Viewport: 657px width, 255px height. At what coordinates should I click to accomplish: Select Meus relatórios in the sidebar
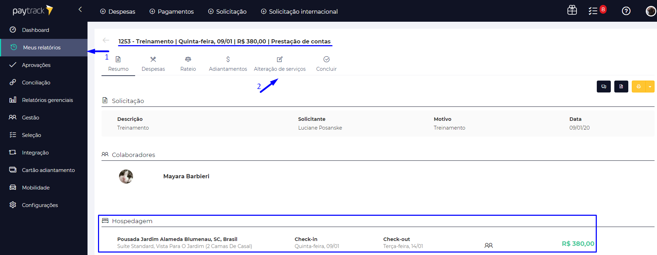tap(44, 48)
